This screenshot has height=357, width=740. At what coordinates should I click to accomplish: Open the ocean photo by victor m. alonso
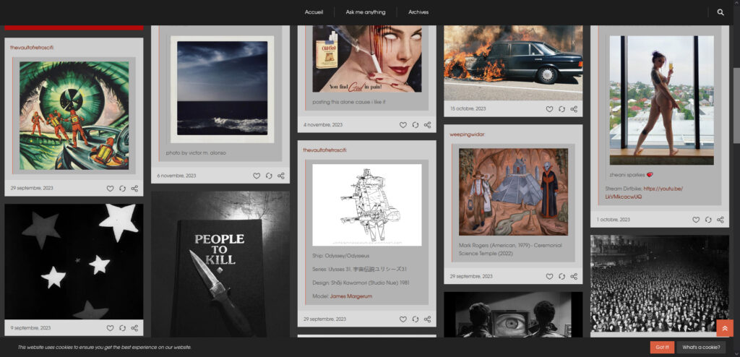223,88
